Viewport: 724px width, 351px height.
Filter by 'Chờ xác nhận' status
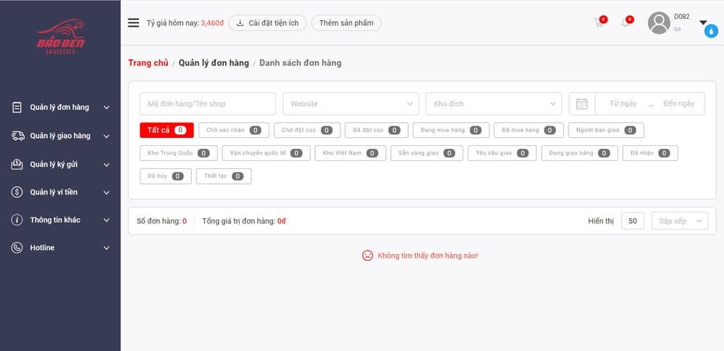(233, 130)
